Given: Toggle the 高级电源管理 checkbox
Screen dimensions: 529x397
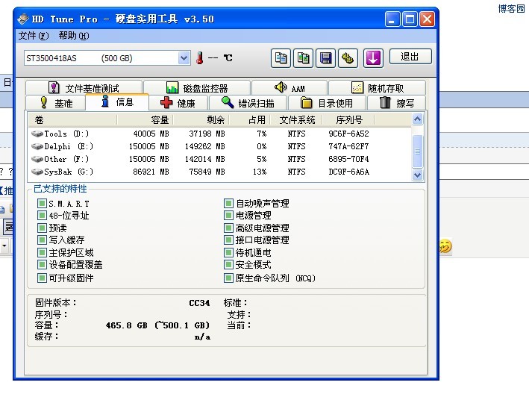Looking at the screenshot, I should (x=228, y=228).
